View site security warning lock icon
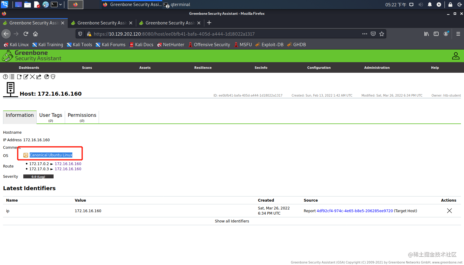The image size is (464, 265). [x=89, y=34]
